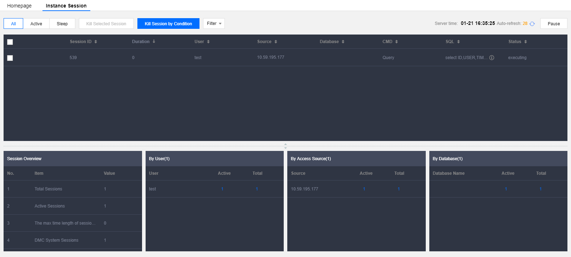This screenshot has height=257, width=571.
Task: Sort by Database column arrows
Action: 343,42
